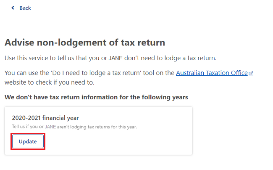Click the 'Use this service to tell us' sentence
The image size is (273, 170).
point(110,58)
